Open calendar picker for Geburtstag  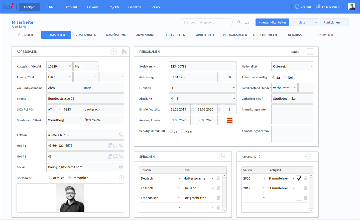[x=219, y=77]
